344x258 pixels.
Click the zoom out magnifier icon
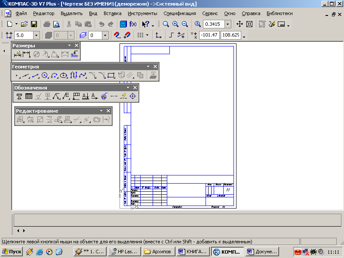point(185,24)
